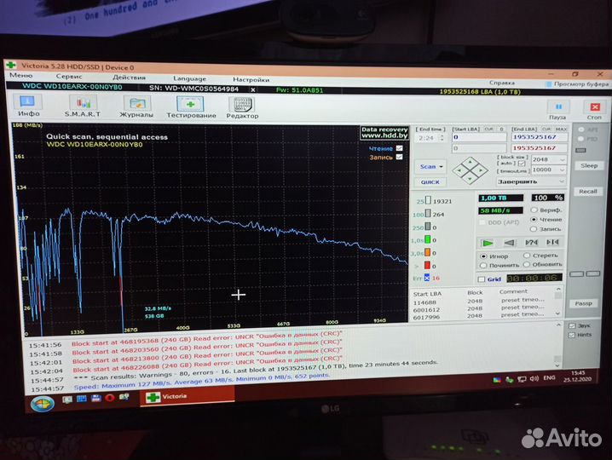The image size is (612, 460).
Task: Select the Починить remap radio button
Action: (483, 266)
